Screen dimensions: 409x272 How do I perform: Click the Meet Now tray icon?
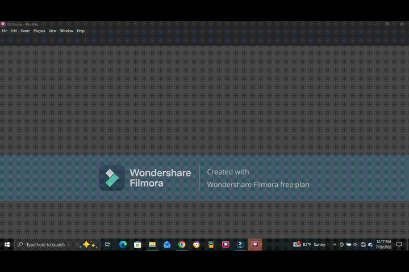342,244
